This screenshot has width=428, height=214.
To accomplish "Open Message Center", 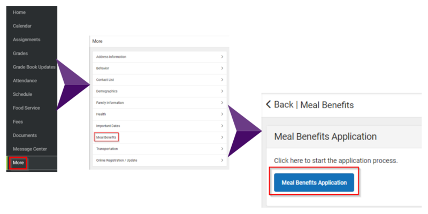I will pyautogui.click(x=30, y=149).
